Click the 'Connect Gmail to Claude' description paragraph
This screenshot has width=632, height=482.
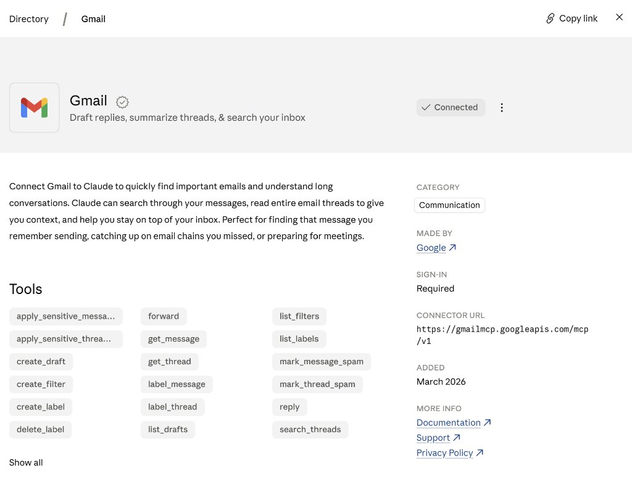196,211
